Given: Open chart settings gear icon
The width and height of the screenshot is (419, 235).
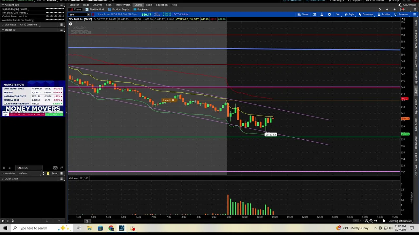Looking at the screenshot, I should [329, 14].
